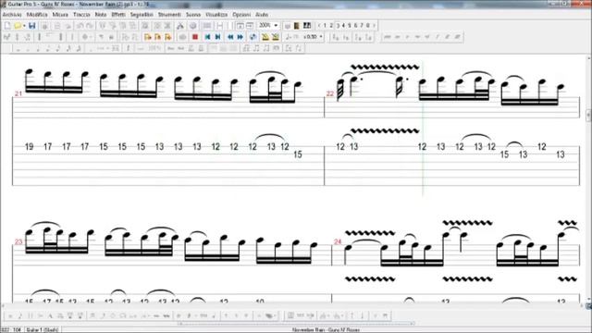Click bar number 22 label
Viewport: 592px width, 333px height.
coord(330,93)
